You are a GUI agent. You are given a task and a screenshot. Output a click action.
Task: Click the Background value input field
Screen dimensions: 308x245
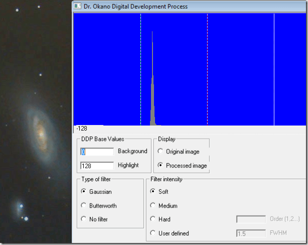click(x=97, y=151)
